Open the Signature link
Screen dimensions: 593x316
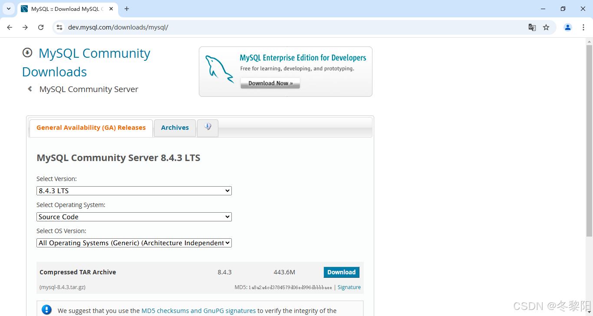pyautogui.click(x=349, y=287)
